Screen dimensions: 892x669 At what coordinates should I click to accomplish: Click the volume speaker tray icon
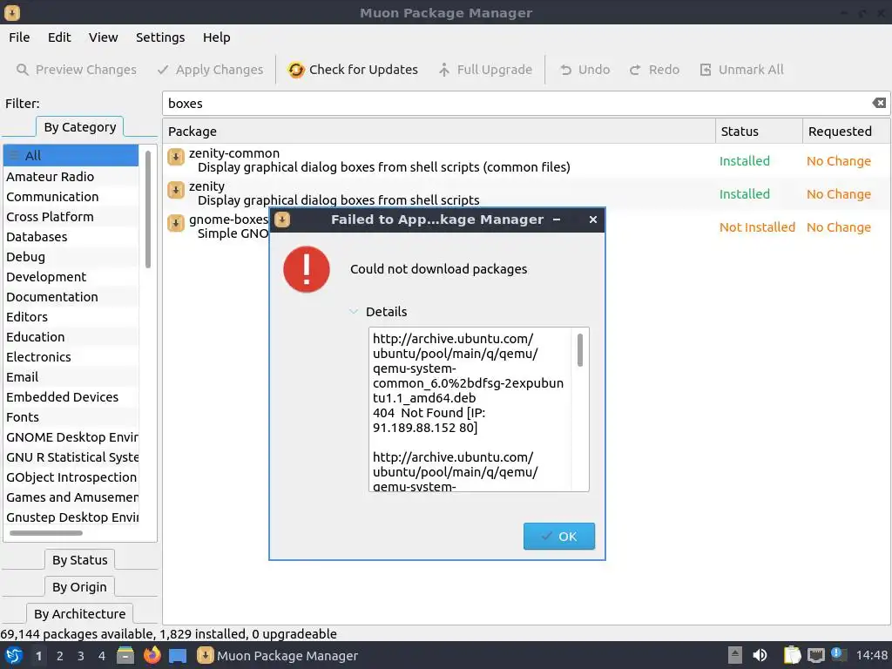click(x=760, y=655)
